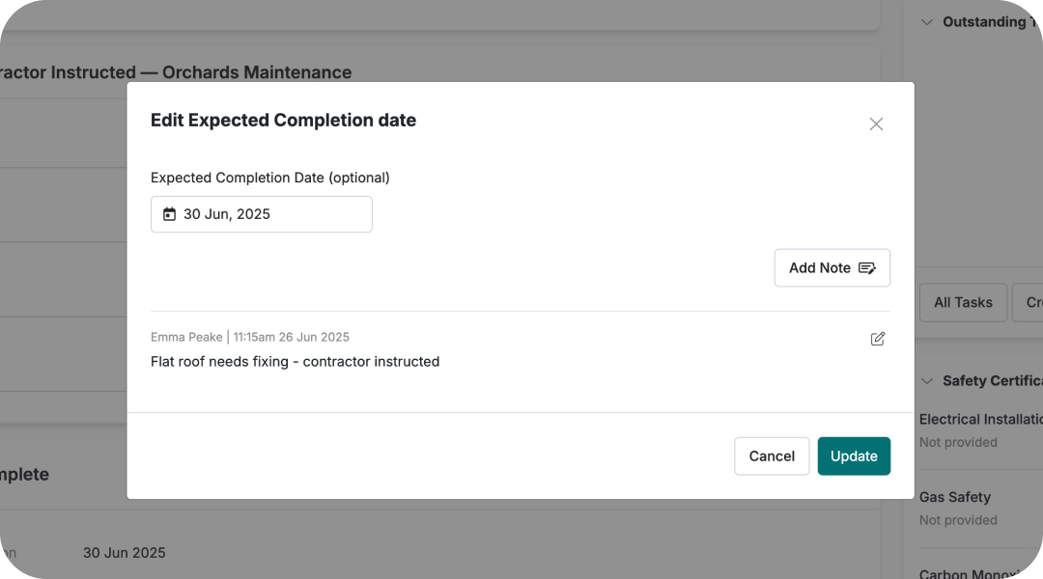
Task: Click the note-writing icon inside Add Note button
Action: click(868, 267)
